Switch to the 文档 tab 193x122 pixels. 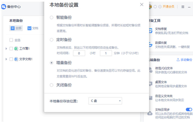pos(33,28)
